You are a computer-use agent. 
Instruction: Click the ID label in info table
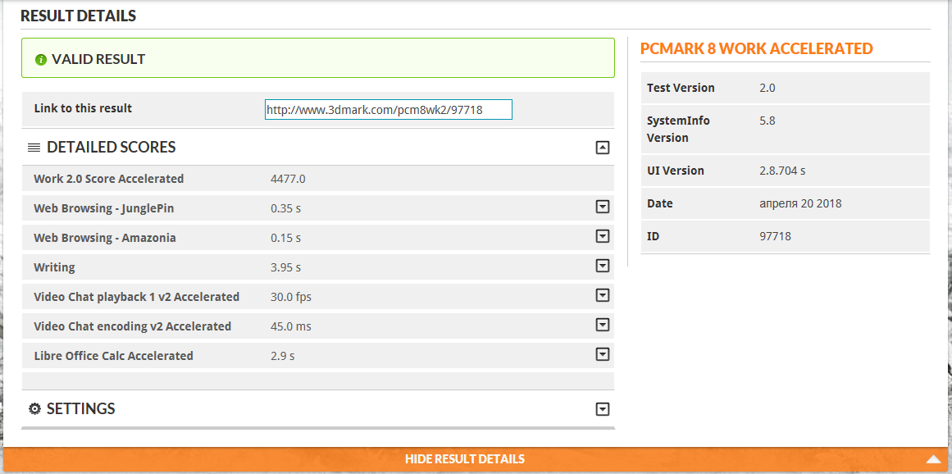click(x=653, y=236)
